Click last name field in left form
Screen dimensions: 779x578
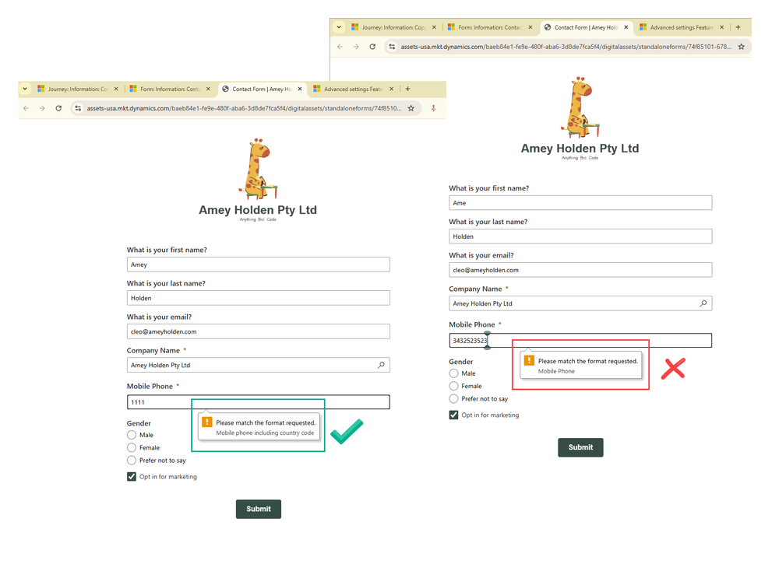click(x=259, y=298)
